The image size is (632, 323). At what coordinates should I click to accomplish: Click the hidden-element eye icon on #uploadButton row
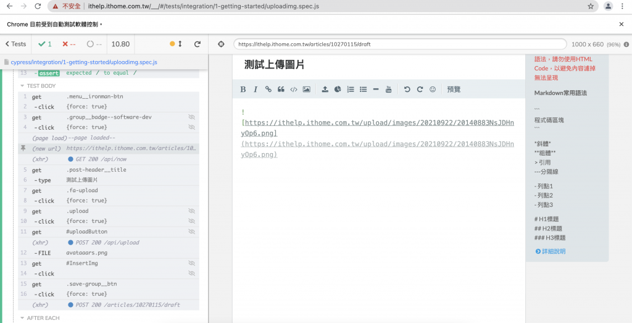coord(191,232)
